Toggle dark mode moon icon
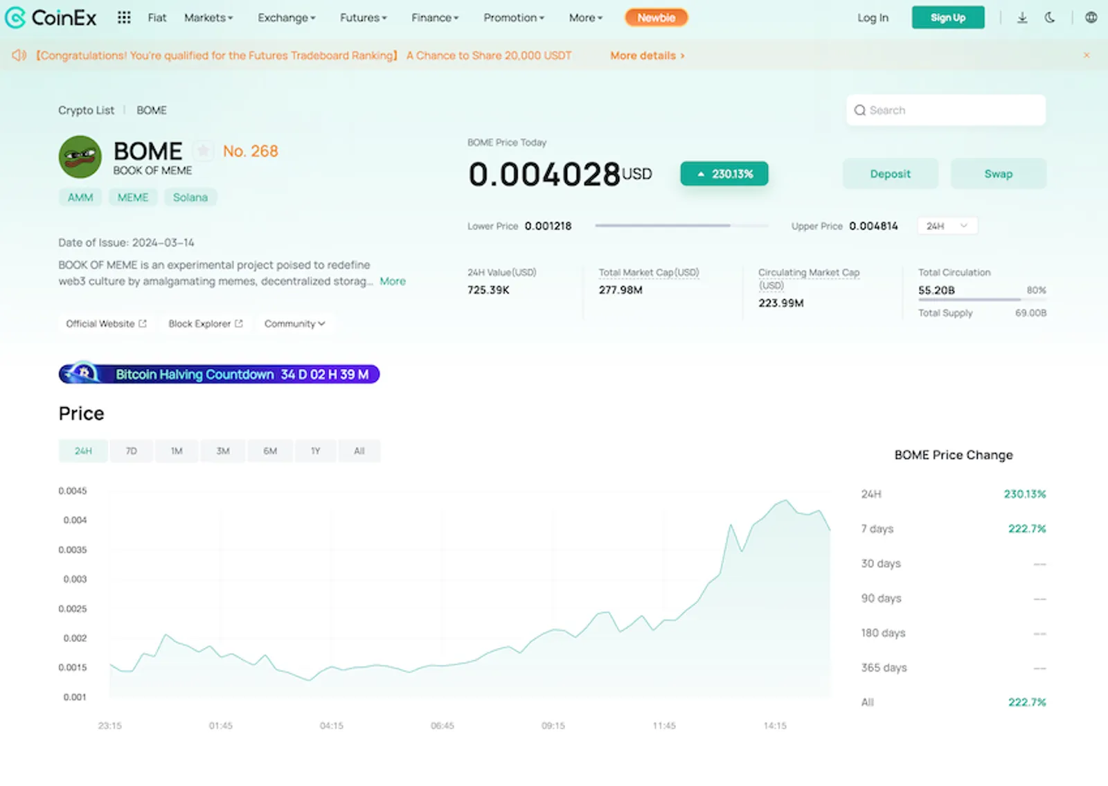Viewport: 1108px width, 786px height. pyautogui.click(x=1050, y=18)
